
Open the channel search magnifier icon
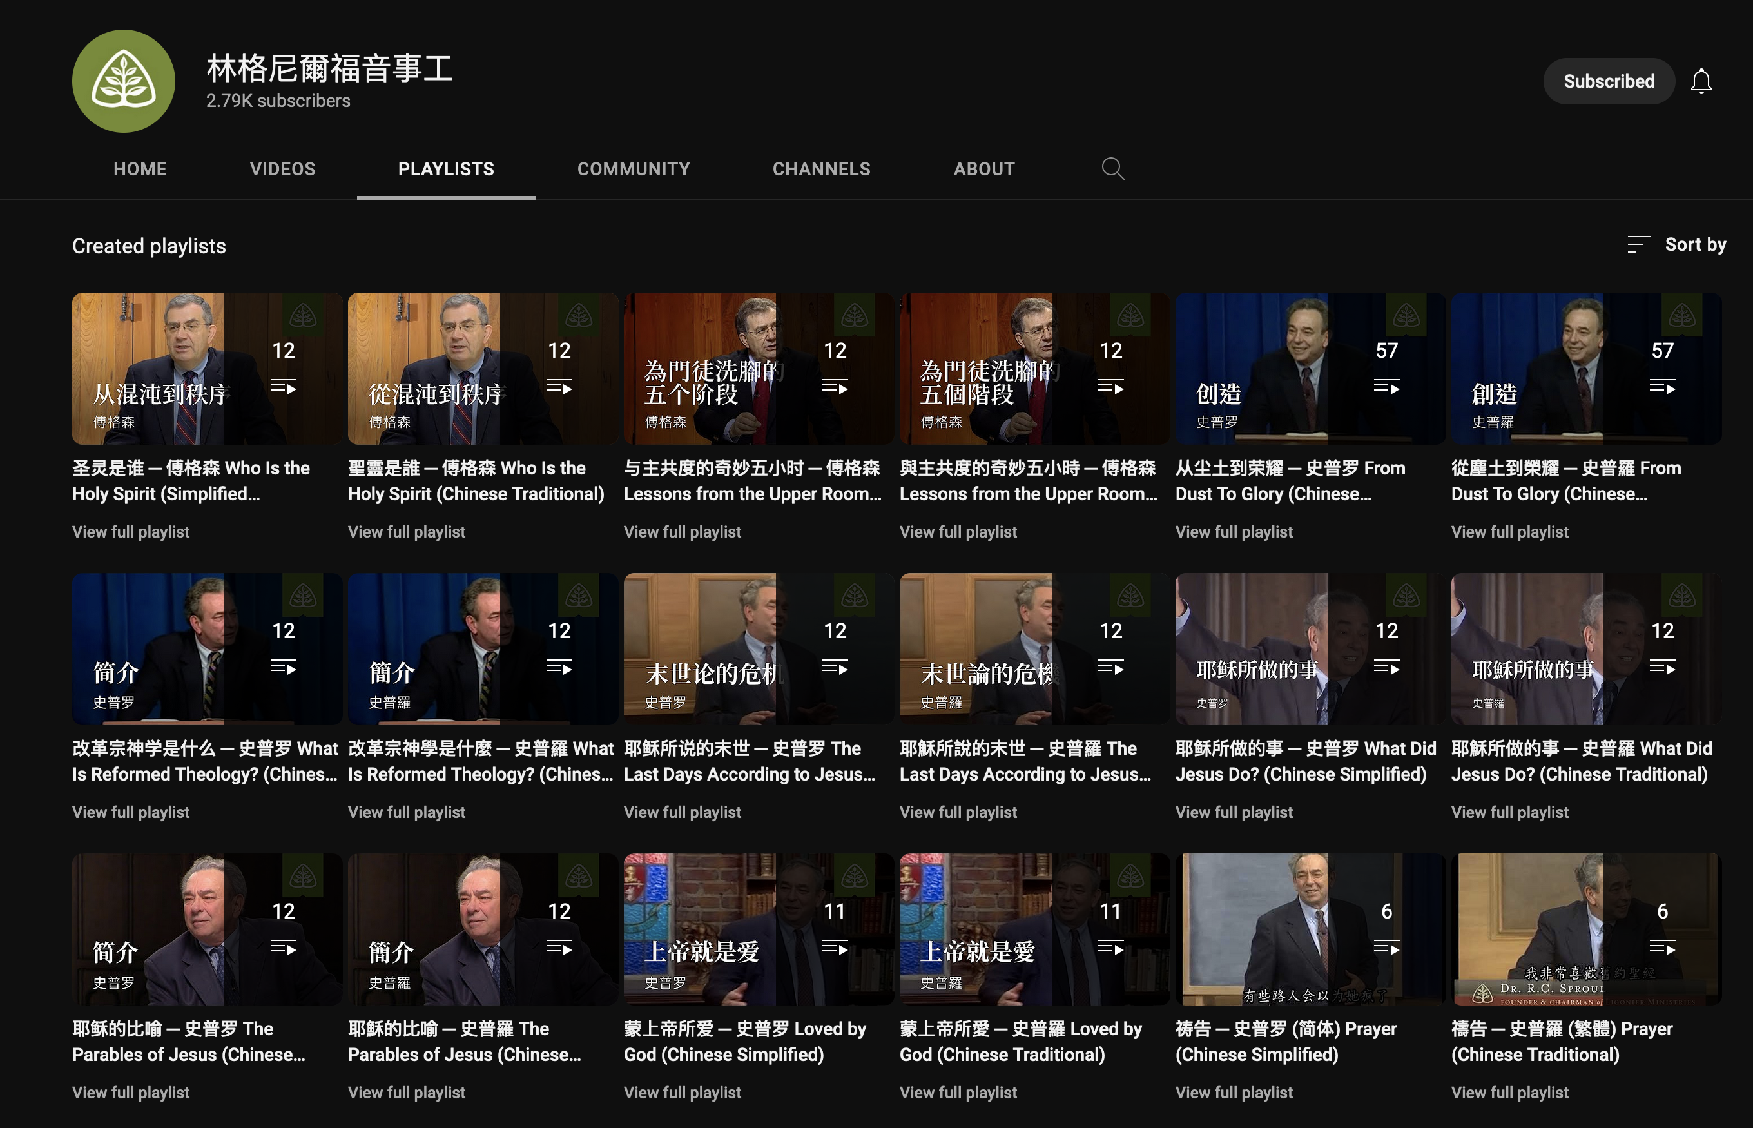click(x=1112, y=168)
